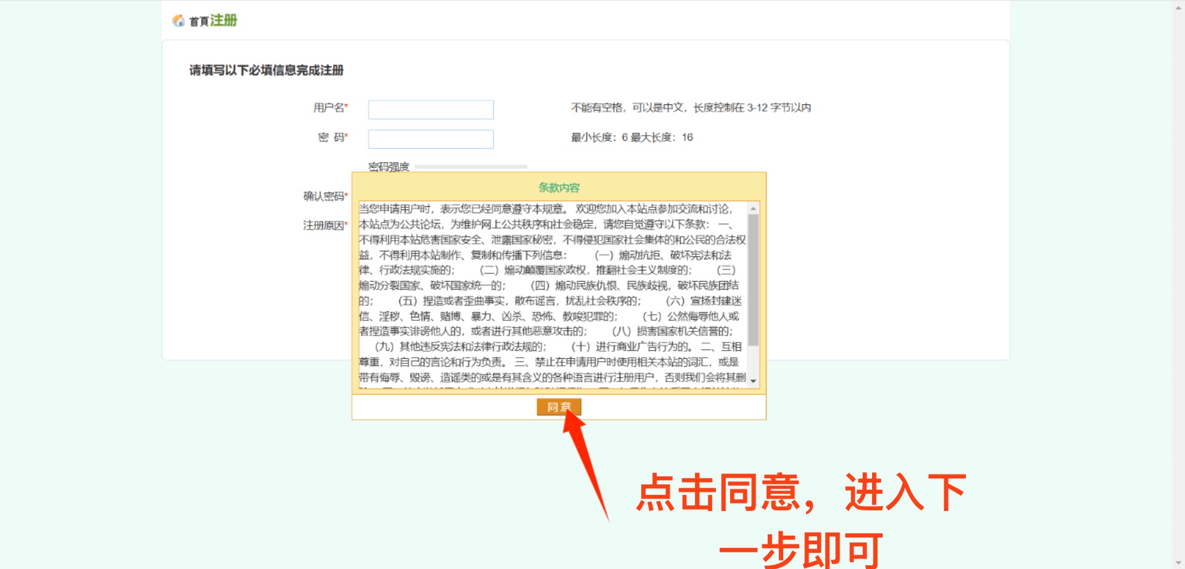
Task: Click the 密码强度 strength bar
Action: [471, 167]
